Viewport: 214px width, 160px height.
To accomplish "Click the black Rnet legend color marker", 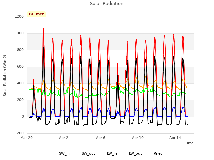I will coord(149,154).
